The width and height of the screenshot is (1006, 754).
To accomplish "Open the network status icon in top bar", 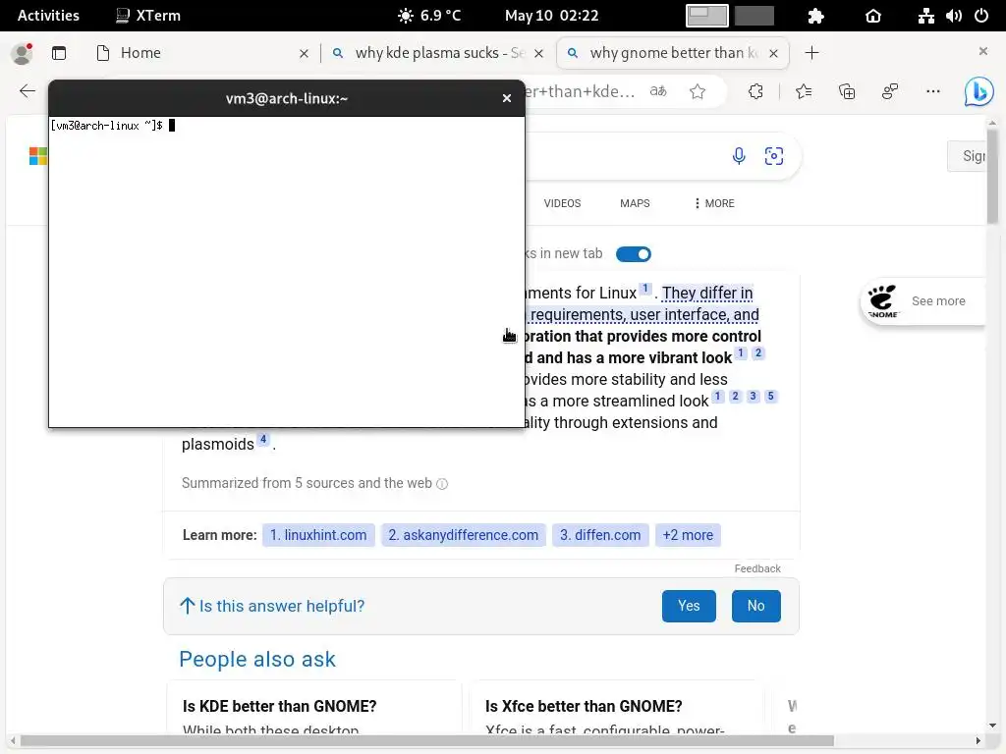I will pos(925,16).
